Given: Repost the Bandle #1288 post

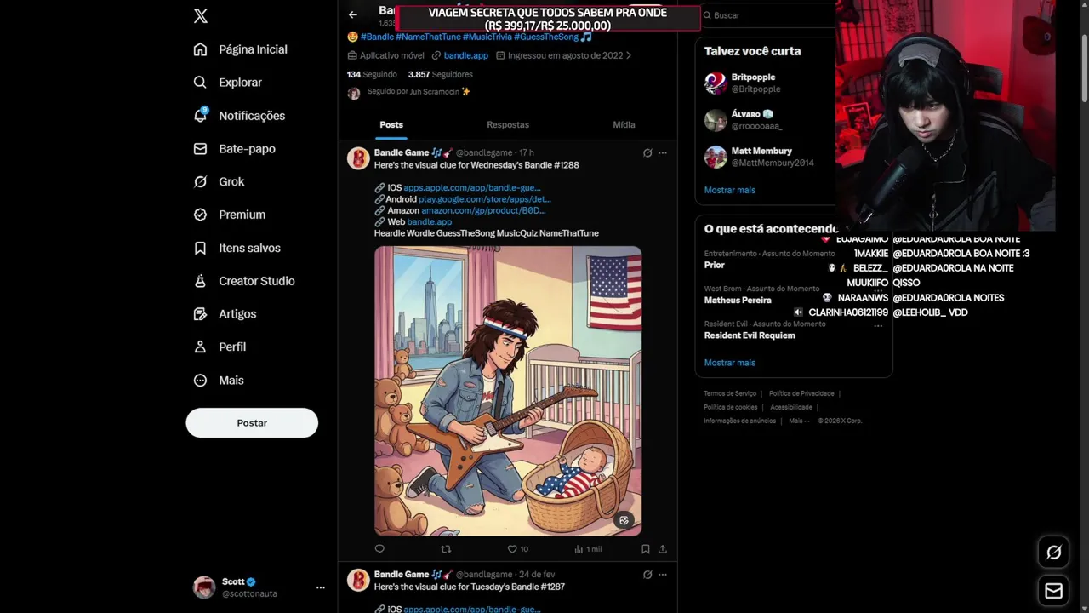Looking at the screenshot, I should point(446,549).
